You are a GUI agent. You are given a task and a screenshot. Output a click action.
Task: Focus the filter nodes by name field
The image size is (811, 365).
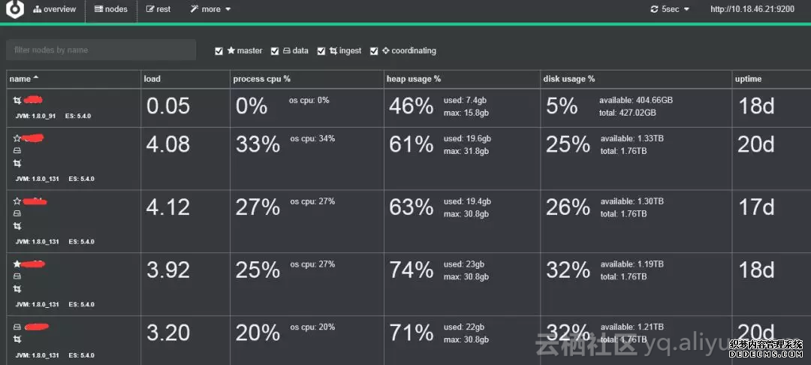tap(101, 50)
